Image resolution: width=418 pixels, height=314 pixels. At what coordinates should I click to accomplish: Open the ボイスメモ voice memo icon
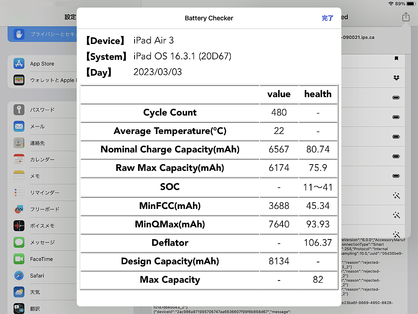pyautogui.click(x=19, y=226)
